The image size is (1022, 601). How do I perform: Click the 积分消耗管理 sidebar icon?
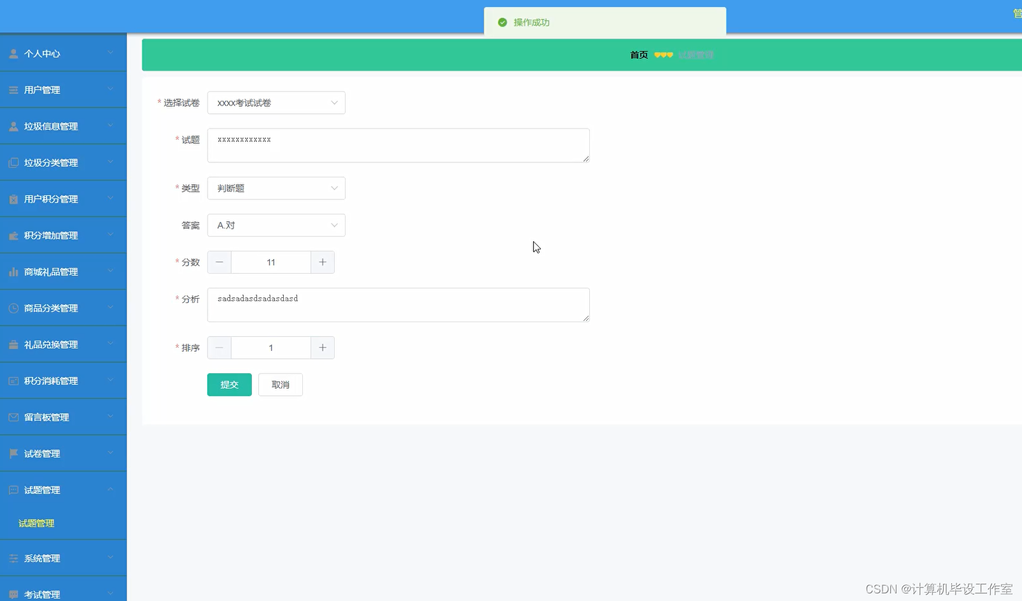click(13, 380)
